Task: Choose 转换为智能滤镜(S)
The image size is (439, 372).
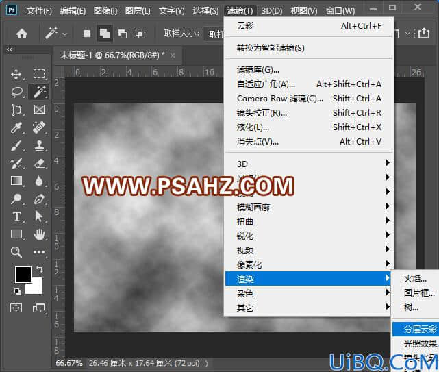Action: pos(309,48)
